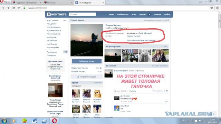Open Мои Ответы in sidebar
Viewport: 221px width, 124px height.
(x=51, y=44)
